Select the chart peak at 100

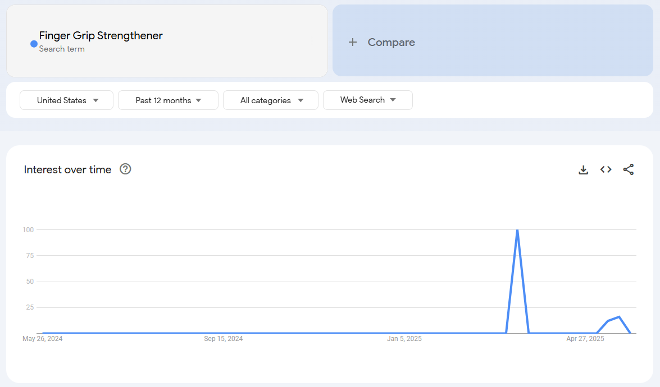tap(517, 230)
